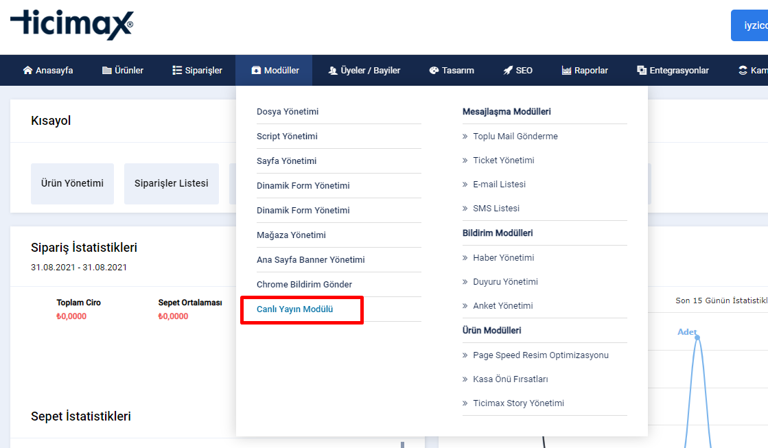Click the Mesajlaşma Modülleri heading
The image size is (768, 448).
coord(507,112)
